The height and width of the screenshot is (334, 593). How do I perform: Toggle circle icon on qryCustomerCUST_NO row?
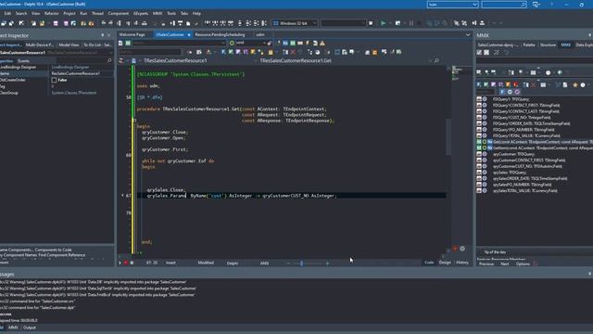(x=485, y=166)
